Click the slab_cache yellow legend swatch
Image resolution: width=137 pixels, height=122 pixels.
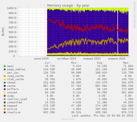tap(5, 79)
